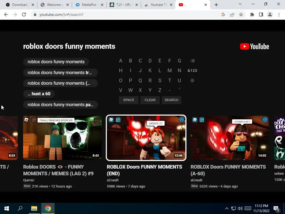This screenshot has height=214, width=285.
Task: Click the YouTube logo
Action: 254,47
